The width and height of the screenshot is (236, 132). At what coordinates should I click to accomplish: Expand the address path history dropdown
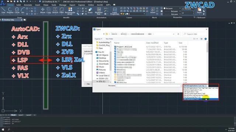point(174,34)
